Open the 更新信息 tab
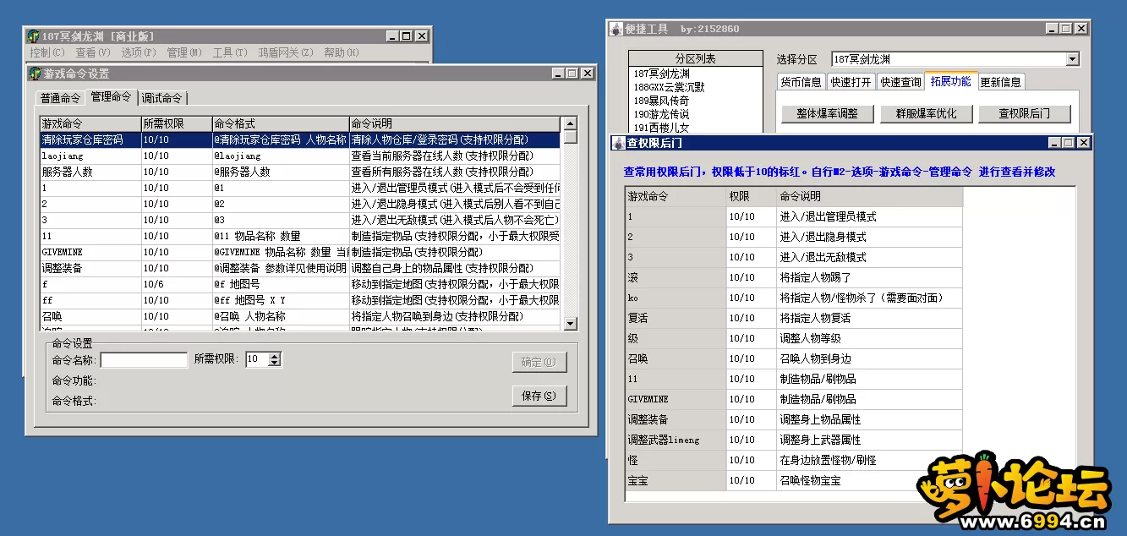The image size is (1127, 536). [1001, 82]
